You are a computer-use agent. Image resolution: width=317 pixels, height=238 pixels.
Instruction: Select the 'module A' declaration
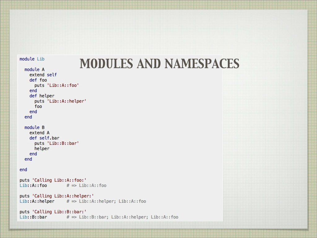point(34,69)
